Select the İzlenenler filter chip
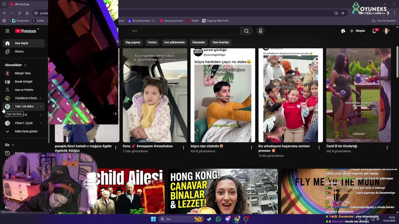Image resolution: width=399 pixels, height=224 pixels. (x=199, y=42)
